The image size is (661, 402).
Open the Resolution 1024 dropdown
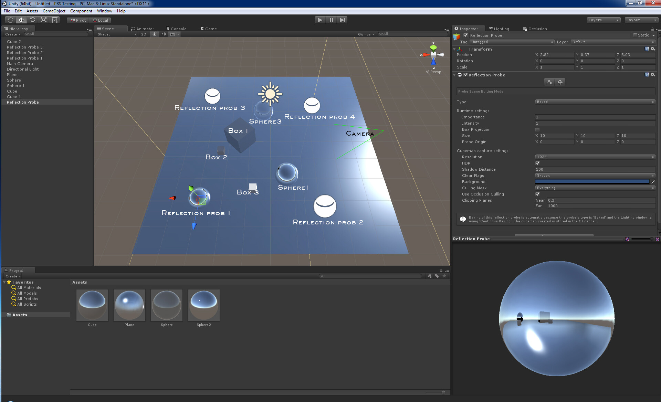pos(595,157)
